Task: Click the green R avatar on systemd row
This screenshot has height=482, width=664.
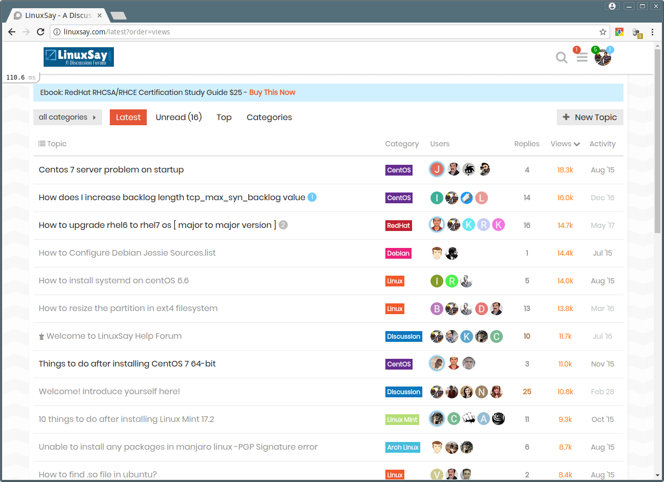Action: click(x=452, y=281)
